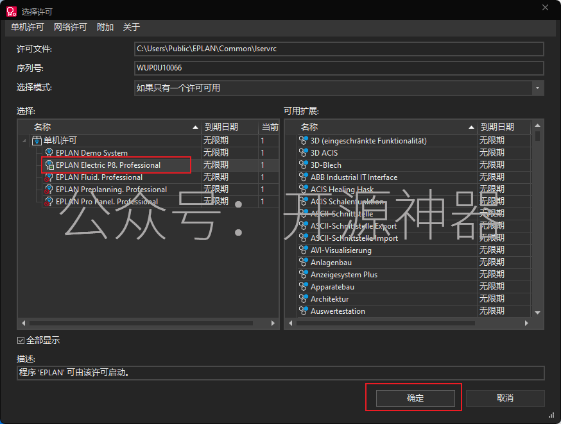
Task: Click the ASCII-Schnittstelle extension icon
Action: (304, 213)
